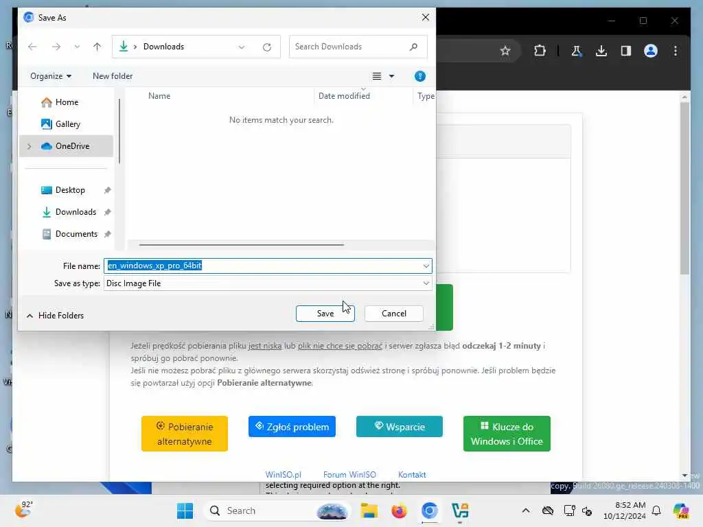Sort by Type column header
Screen dimensions: 703x527
coord(424,96)
